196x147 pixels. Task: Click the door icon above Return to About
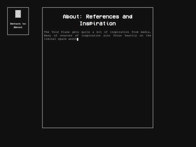click(18, 14)
